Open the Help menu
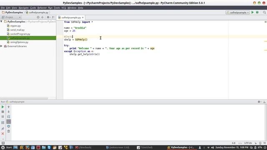The width and height of the screenshot is (267, 150). pyautogui.click(x=81, y=8)
